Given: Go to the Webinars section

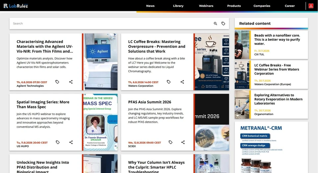Looking at the screenshot, I should click(206, 6).
